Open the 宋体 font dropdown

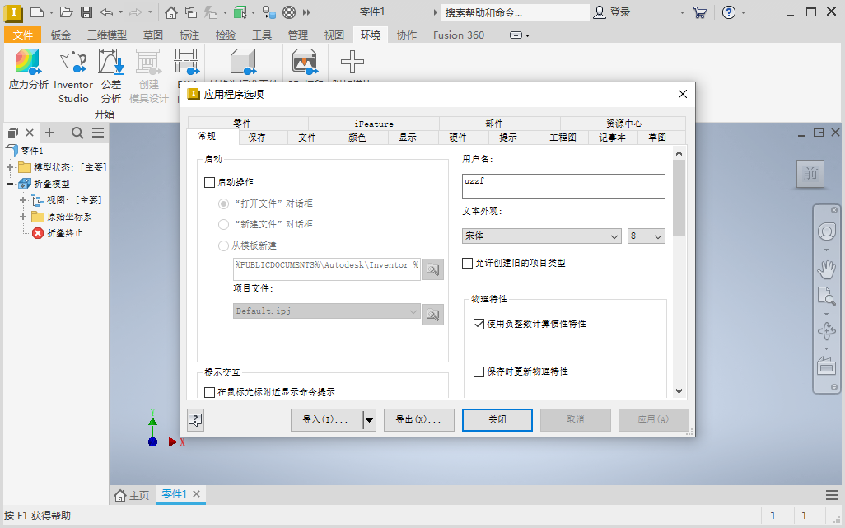coord(542,236)
